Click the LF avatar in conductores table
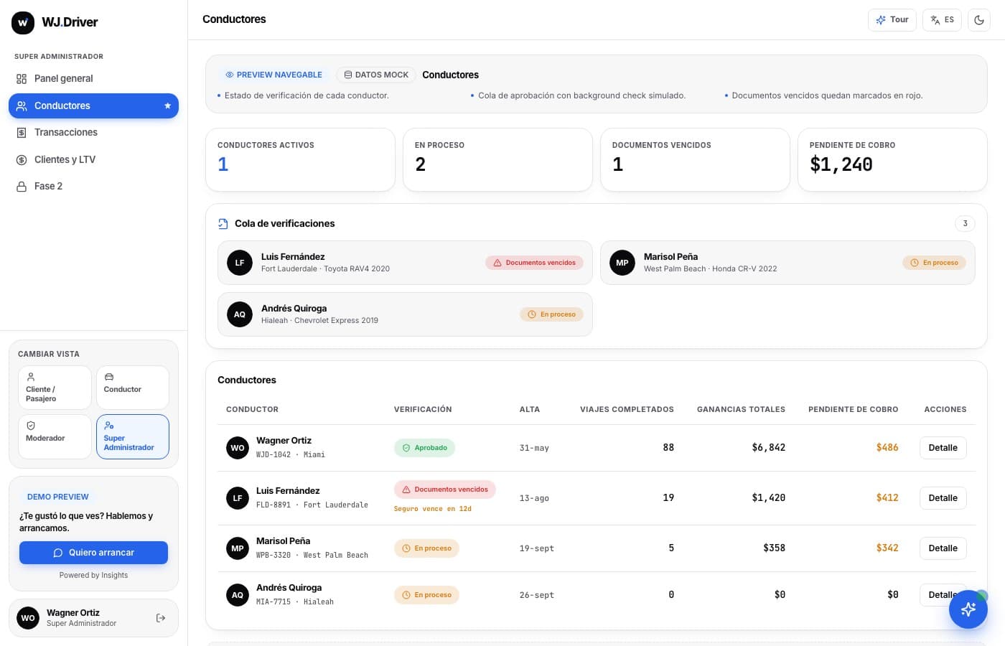Screen dimensions: 1005x646 pos(238,498)
